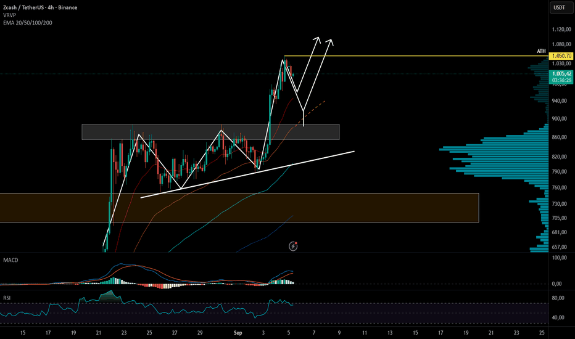Select the yellow ATH horizontal line

(416, 55)
